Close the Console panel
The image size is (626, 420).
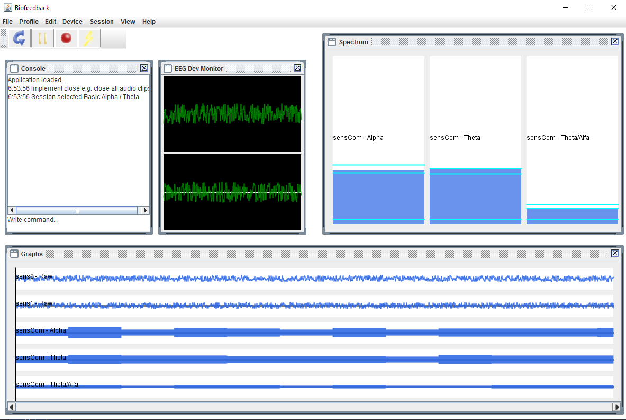144,68
